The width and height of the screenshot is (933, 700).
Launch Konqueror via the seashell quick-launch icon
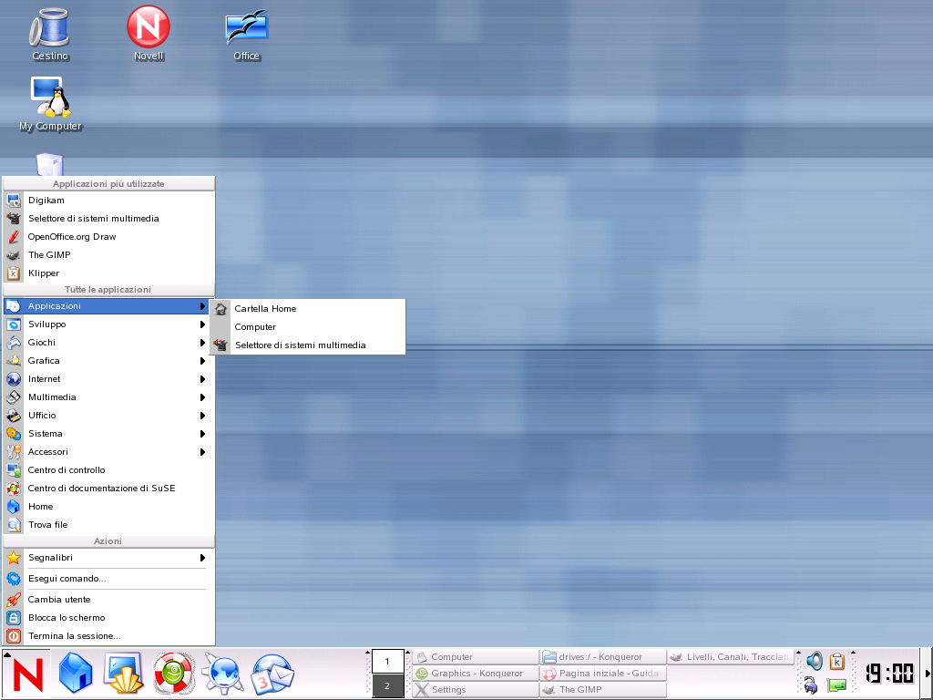coord(125,674)
